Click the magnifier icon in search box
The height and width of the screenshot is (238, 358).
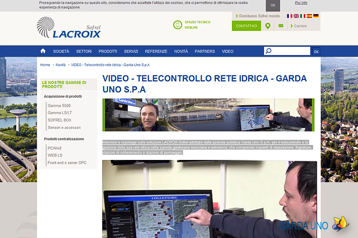[269, 51]
